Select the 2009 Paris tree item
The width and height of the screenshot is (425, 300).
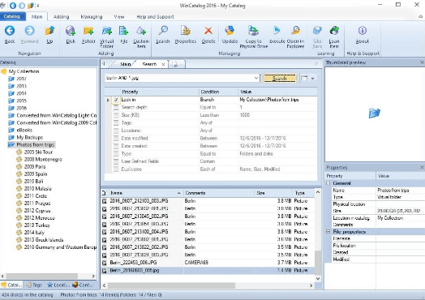pyautogui.click(x=35, y=167)
